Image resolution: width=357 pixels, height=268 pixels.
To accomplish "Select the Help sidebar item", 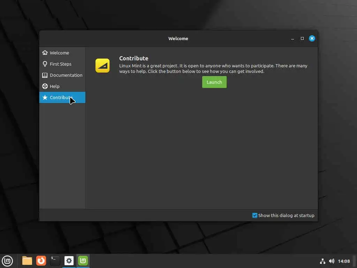I will pos(62,86).
